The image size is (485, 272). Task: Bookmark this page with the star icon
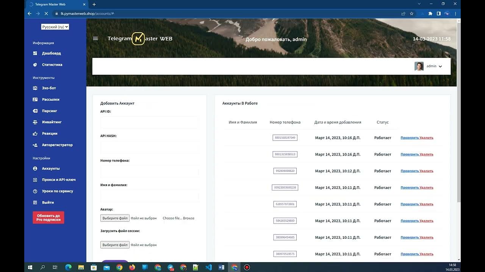click(411, 14)
